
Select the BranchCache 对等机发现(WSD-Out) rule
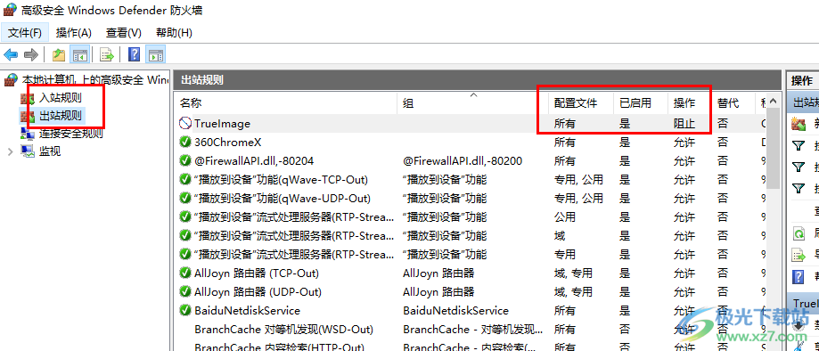(283, 329)
